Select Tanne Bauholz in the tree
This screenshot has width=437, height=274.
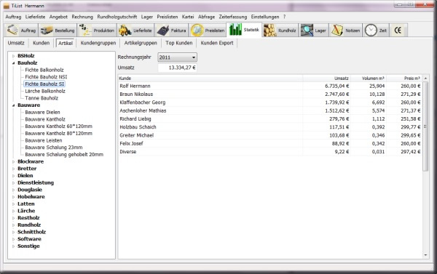point(42,98)
